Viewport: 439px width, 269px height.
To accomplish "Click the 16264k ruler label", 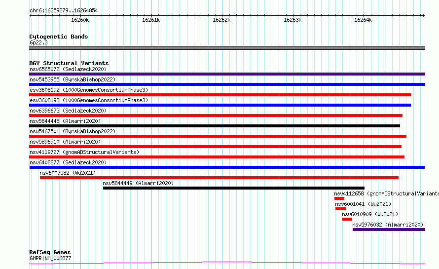I will click(x=363, y=20).
